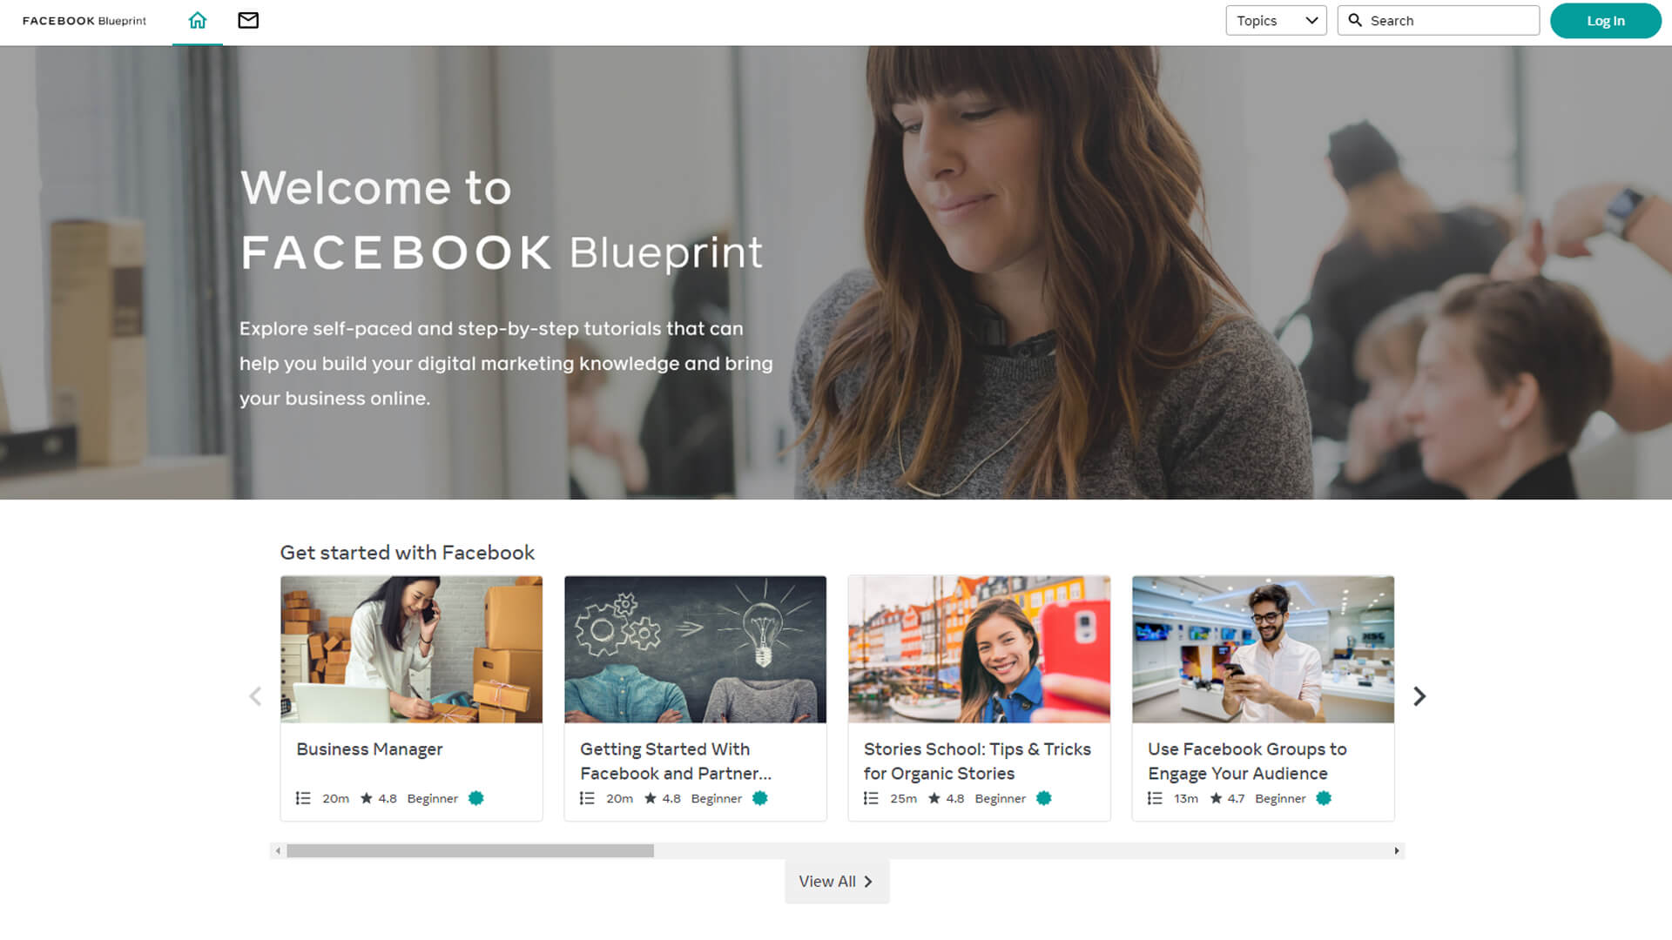The width and height of the screenshot is (1672, 940).
Task: Click the Business Manager teal badge icon
Action: point(476,798)
